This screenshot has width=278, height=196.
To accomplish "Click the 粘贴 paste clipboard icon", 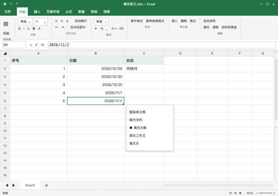I will [x=6, y=24].
